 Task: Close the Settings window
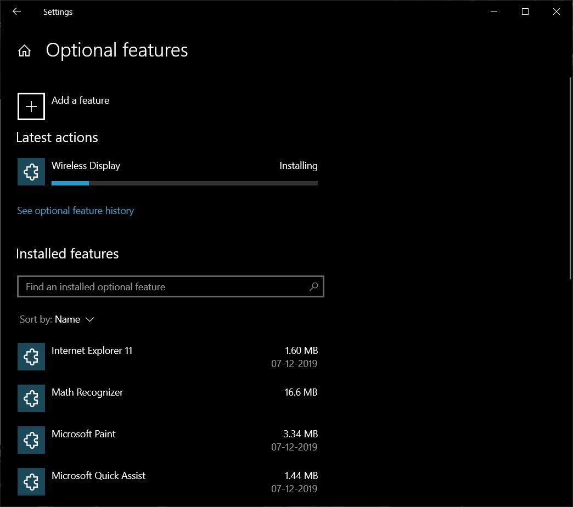[x=557, y=12]
